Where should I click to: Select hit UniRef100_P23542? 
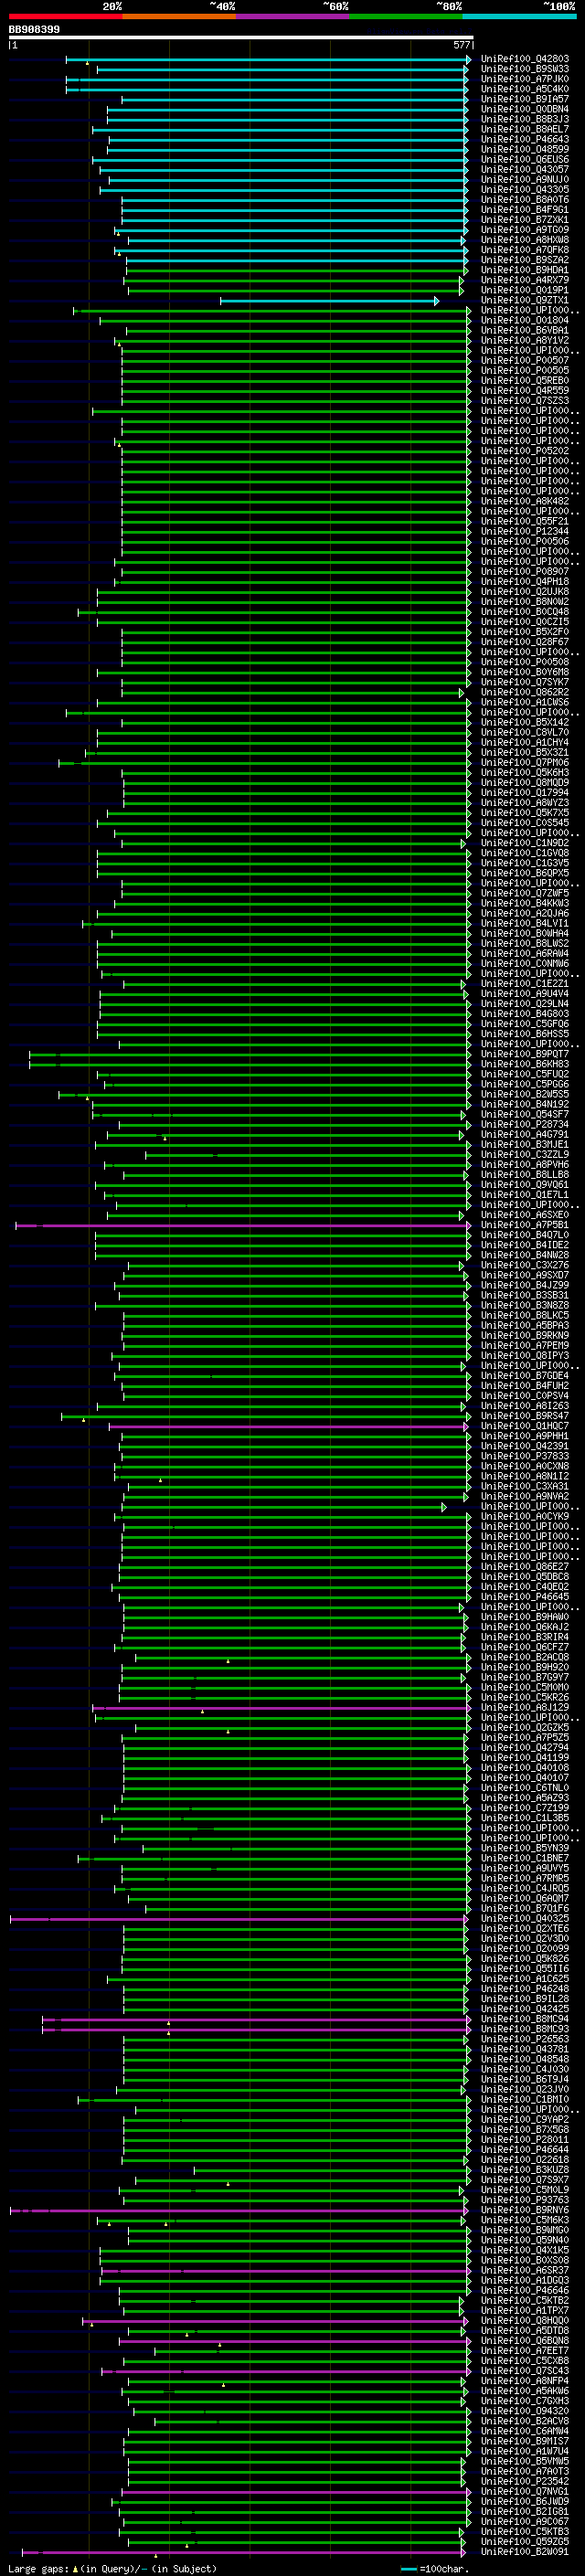click(x=525, y=2481)
